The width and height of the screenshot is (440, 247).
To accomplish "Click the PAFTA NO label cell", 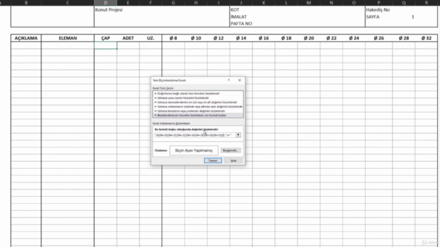I will click(241, 24).
